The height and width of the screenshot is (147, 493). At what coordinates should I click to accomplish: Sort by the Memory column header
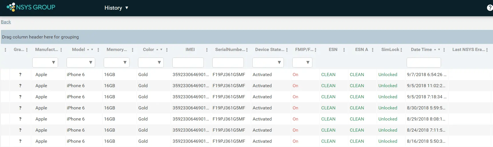tap(117, 50)
